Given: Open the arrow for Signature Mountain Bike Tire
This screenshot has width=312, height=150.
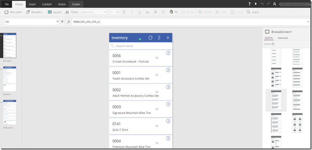Looking at the screenshot, I should [168, 104].
